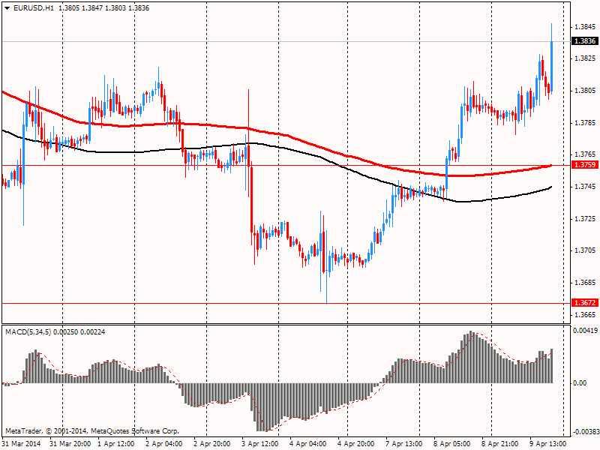Click the 8 Apr 21:00 time label

[x=500, y=444]
